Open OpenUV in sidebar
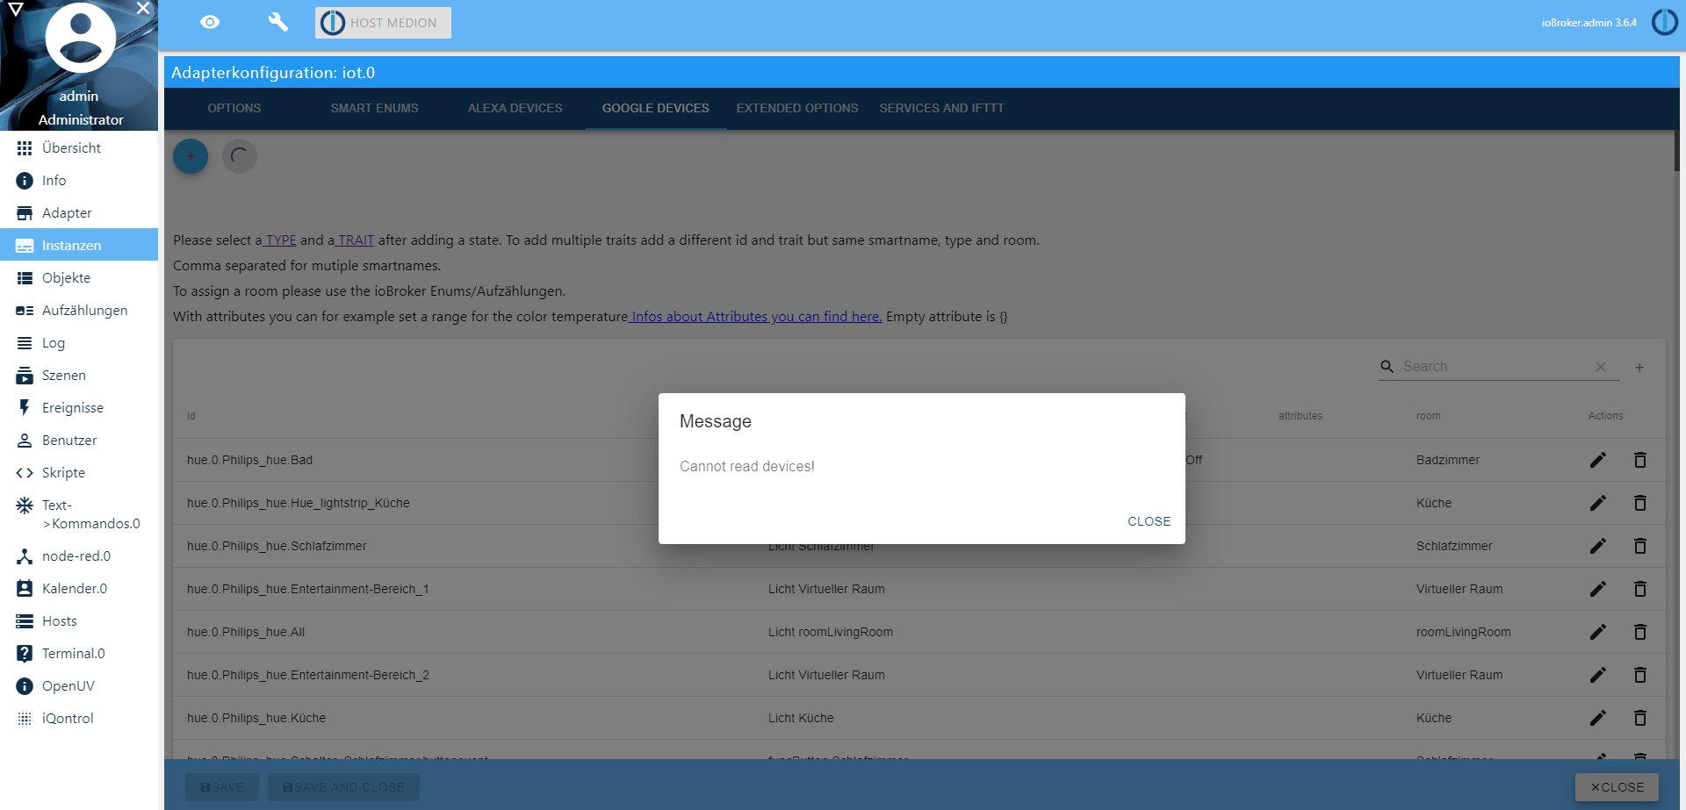Screen dimensions: 1686x810 pyautogui.click(x=79, y=685)
